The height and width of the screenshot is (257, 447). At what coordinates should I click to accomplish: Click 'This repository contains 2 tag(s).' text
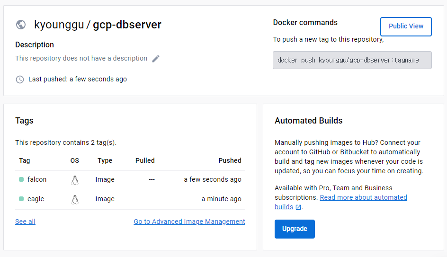(x=66, y=142)
